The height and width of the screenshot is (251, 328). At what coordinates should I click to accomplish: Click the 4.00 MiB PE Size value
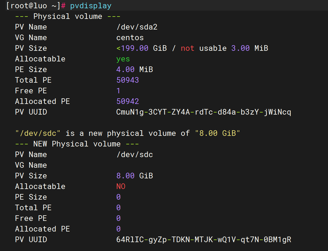pyautogui.click(x=134, y=69)
